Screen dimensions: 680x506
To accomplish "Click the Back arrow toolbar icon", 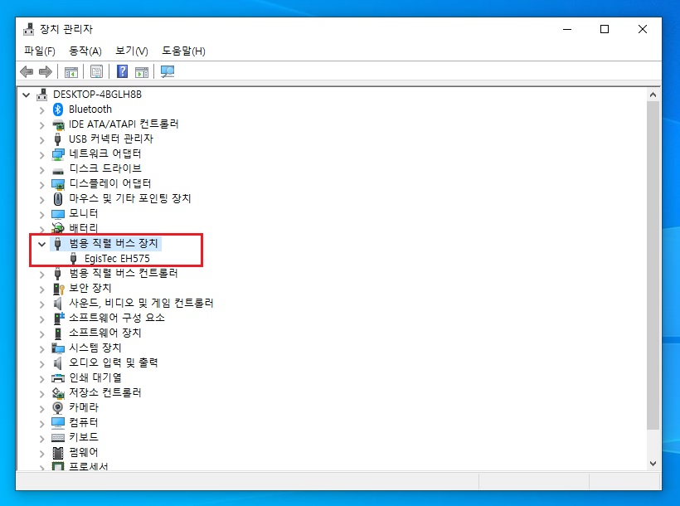I will point(27,71).
